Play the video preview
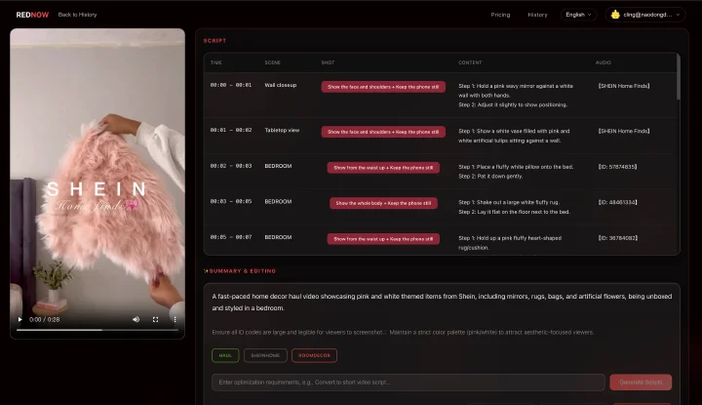This screenshot has width=702, height=405. [x=19, y=319]
